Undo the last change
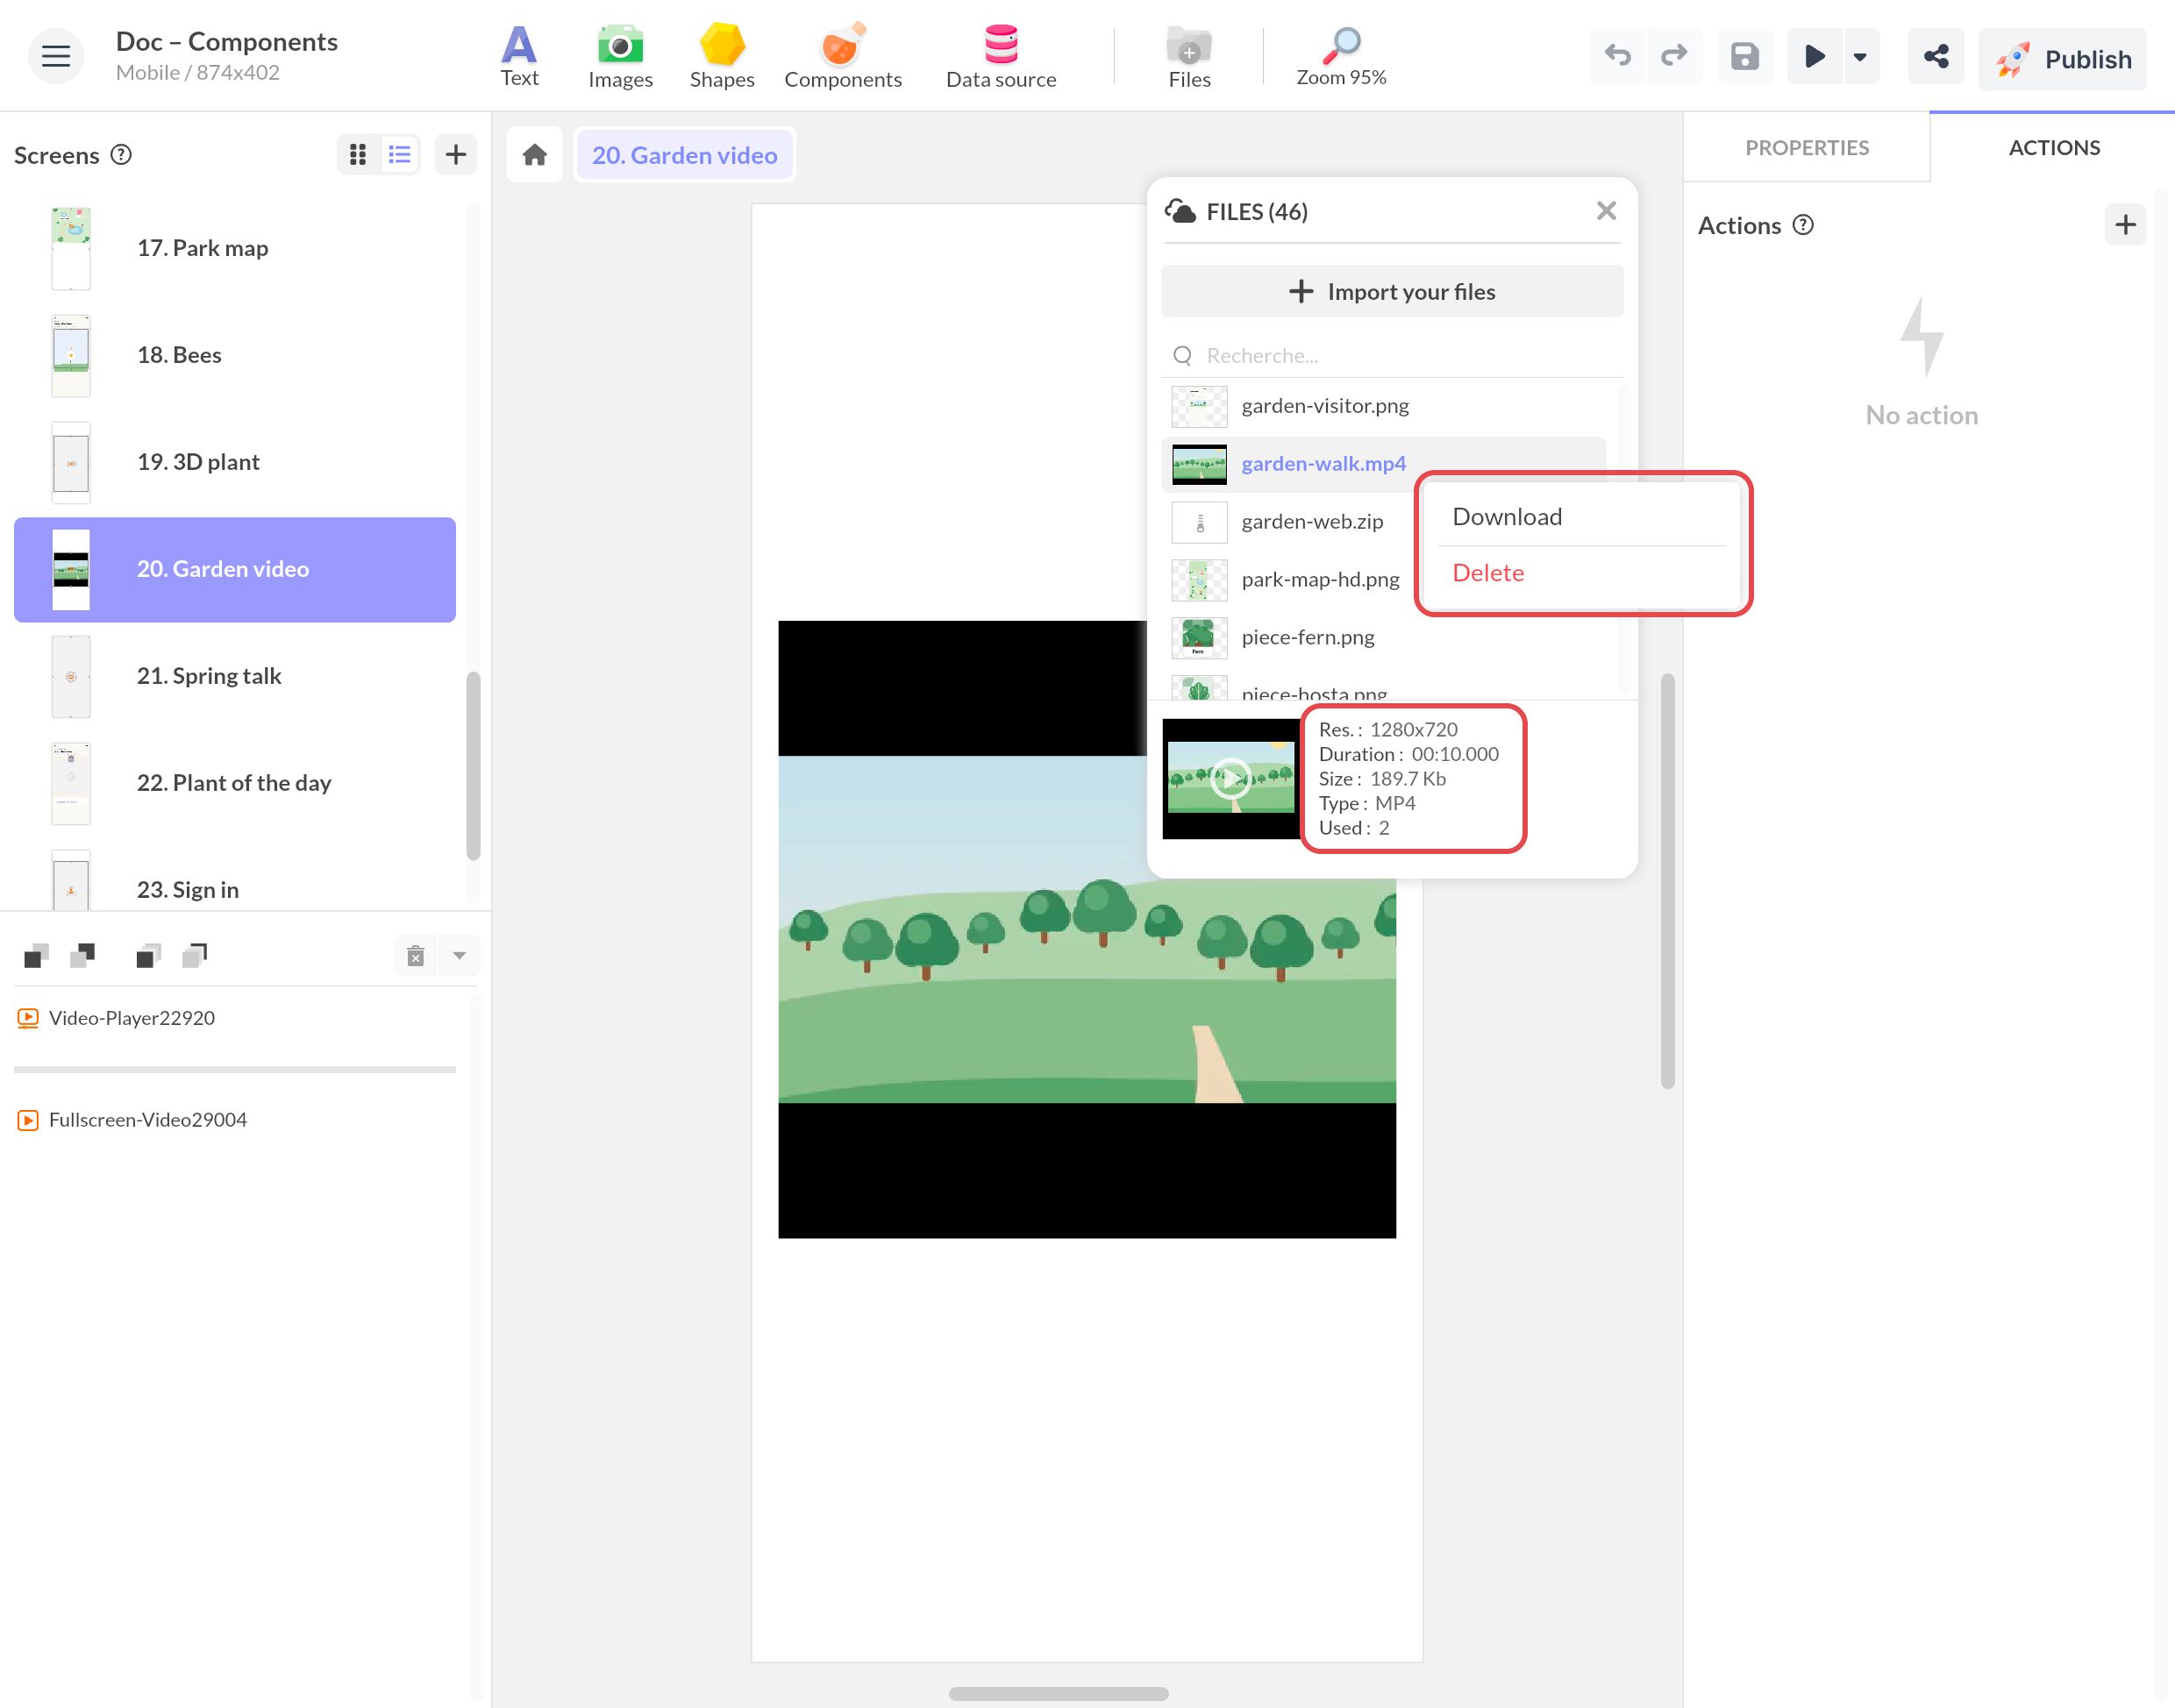Viewport: 2175px width, 1708px height. tap(1617, 56)
